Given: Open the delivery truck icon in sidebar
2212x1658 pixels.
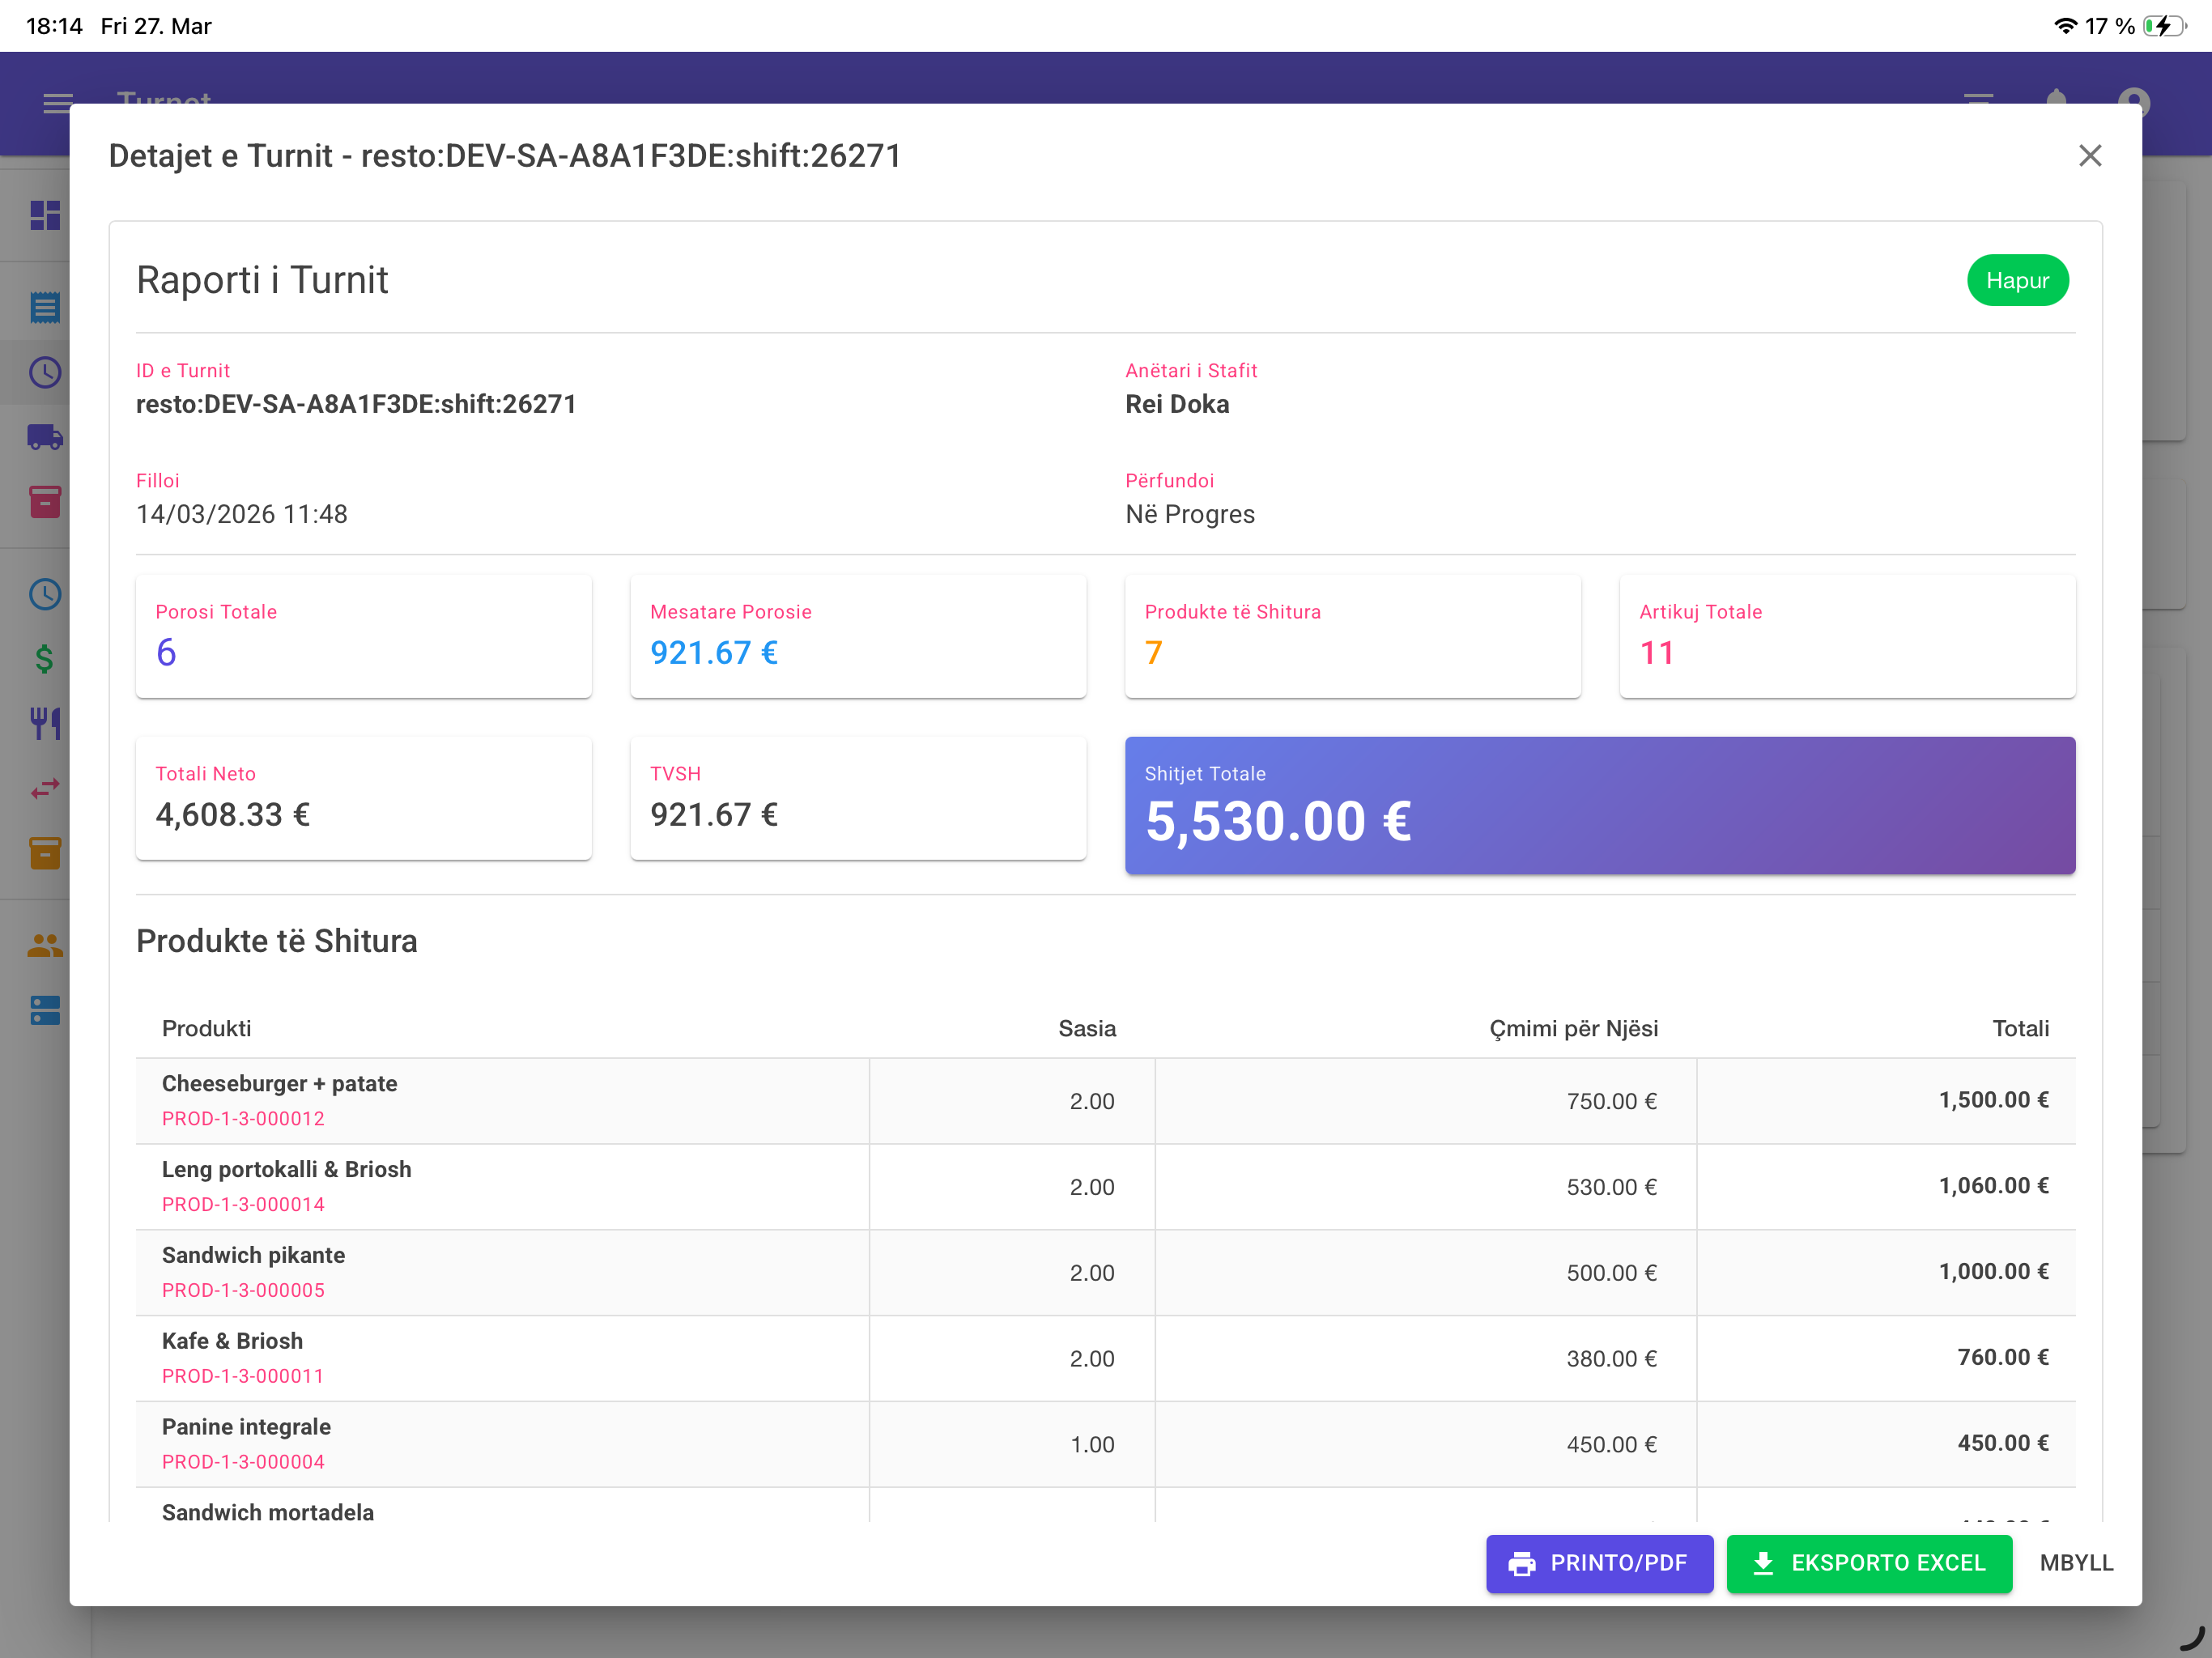Looking at the screenshot, I should [45, 437].
